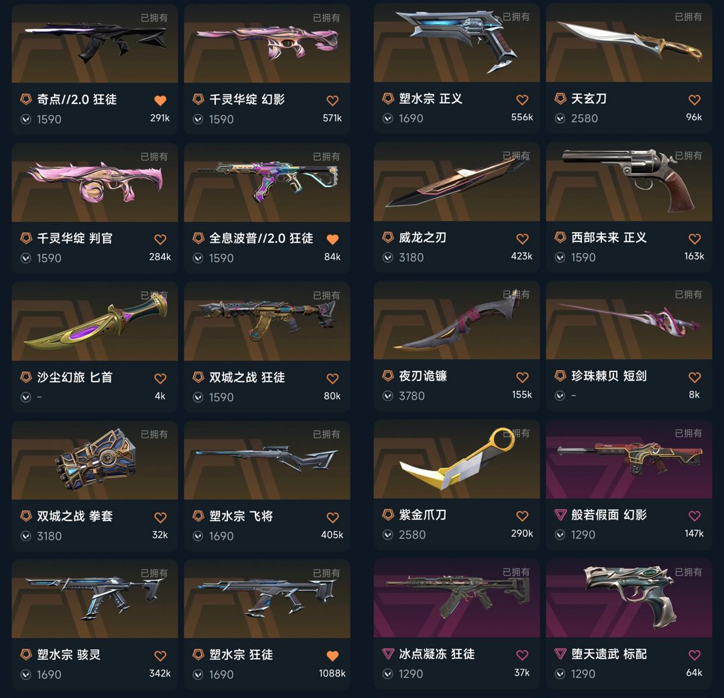
Task: Click the 双城之战 狂徒 rifle image
Action: [x=267, y=322]
